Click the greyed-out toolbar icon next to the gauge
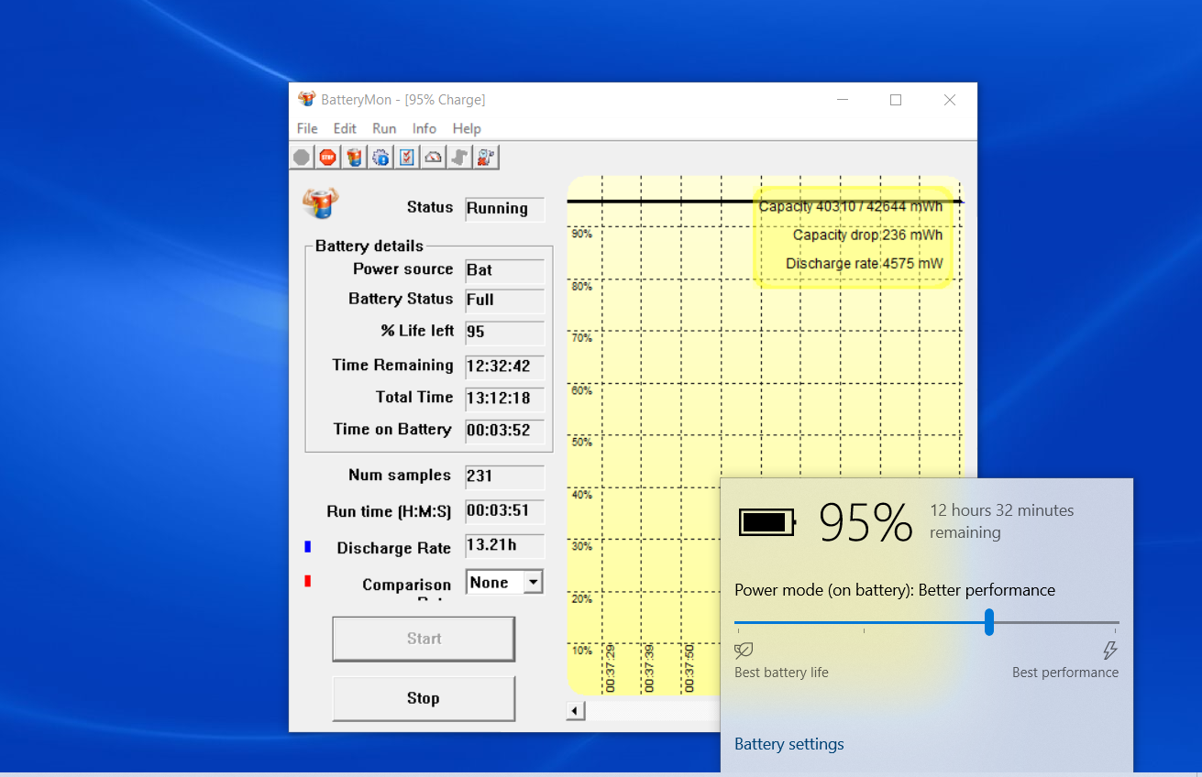The image size is (1202, 777). point(460,158)
